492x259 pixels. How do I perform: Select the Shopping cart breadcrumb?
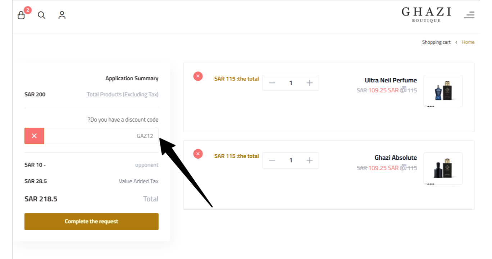pyautogui.click(x=436, y=42)
